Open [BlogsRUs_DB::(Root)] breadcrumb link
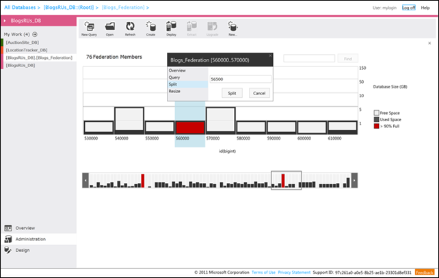The height and width of the screenshot is (278, 439). (x=68, y=8)
